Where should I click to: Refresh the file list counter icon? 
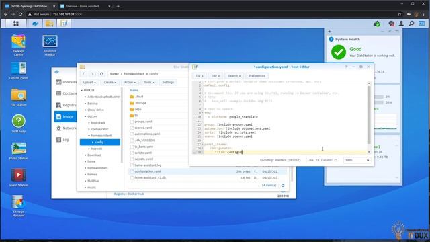[283, 186]
